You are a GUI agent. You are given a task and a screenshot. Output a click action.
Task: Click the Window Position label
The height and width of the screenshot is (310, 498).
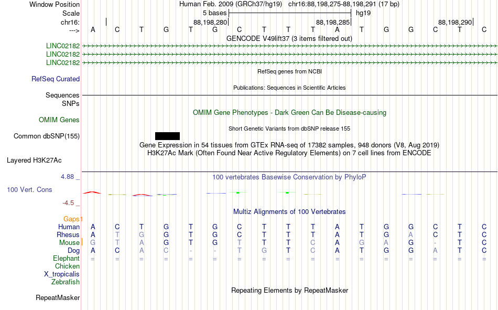click(55, 4)
